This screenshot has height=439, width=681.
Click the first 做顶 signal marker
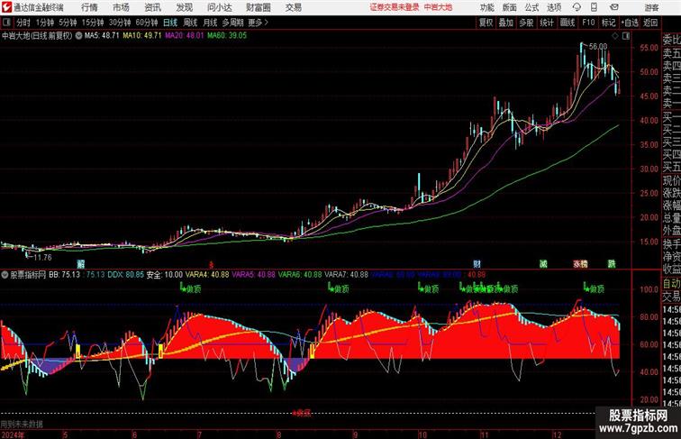(191, 288)
